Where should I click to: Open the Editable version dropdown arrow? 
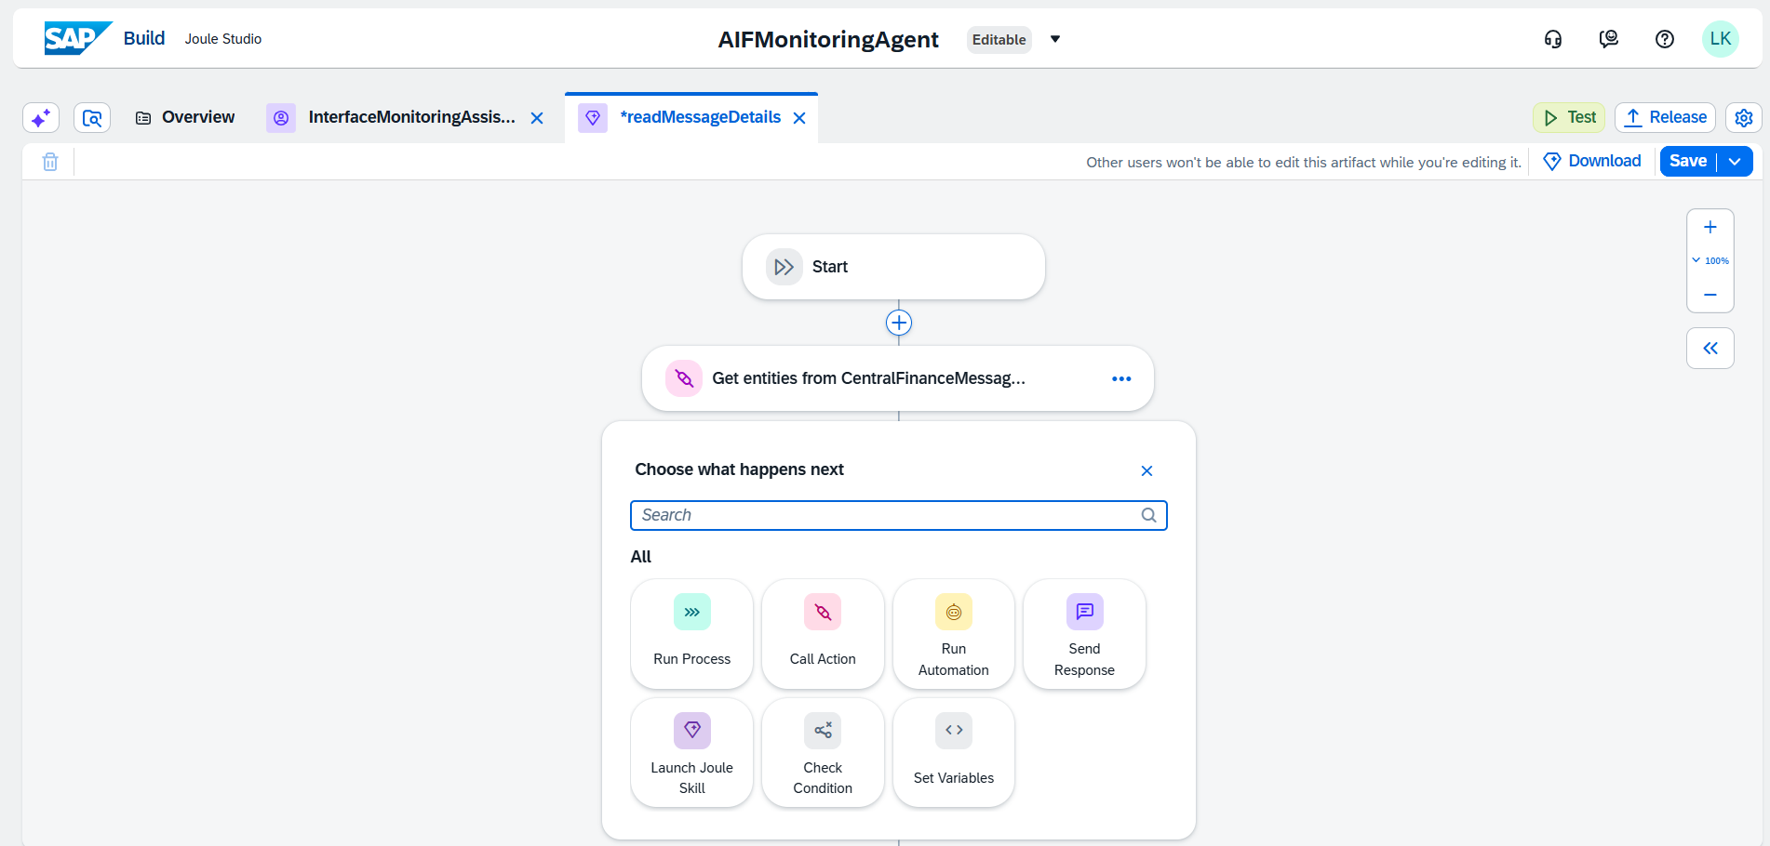tap(1055, 39)
